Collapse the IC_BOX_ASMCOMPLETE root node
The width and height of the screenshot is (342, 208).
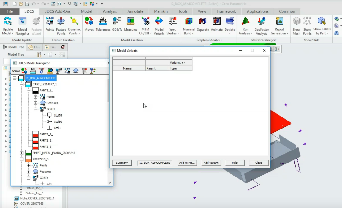click(14, 78)
